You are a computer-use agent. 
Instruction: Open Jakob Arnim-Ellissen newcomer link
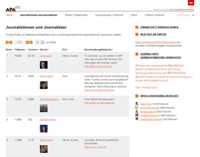pyautogui.click(x=151, y=119)
